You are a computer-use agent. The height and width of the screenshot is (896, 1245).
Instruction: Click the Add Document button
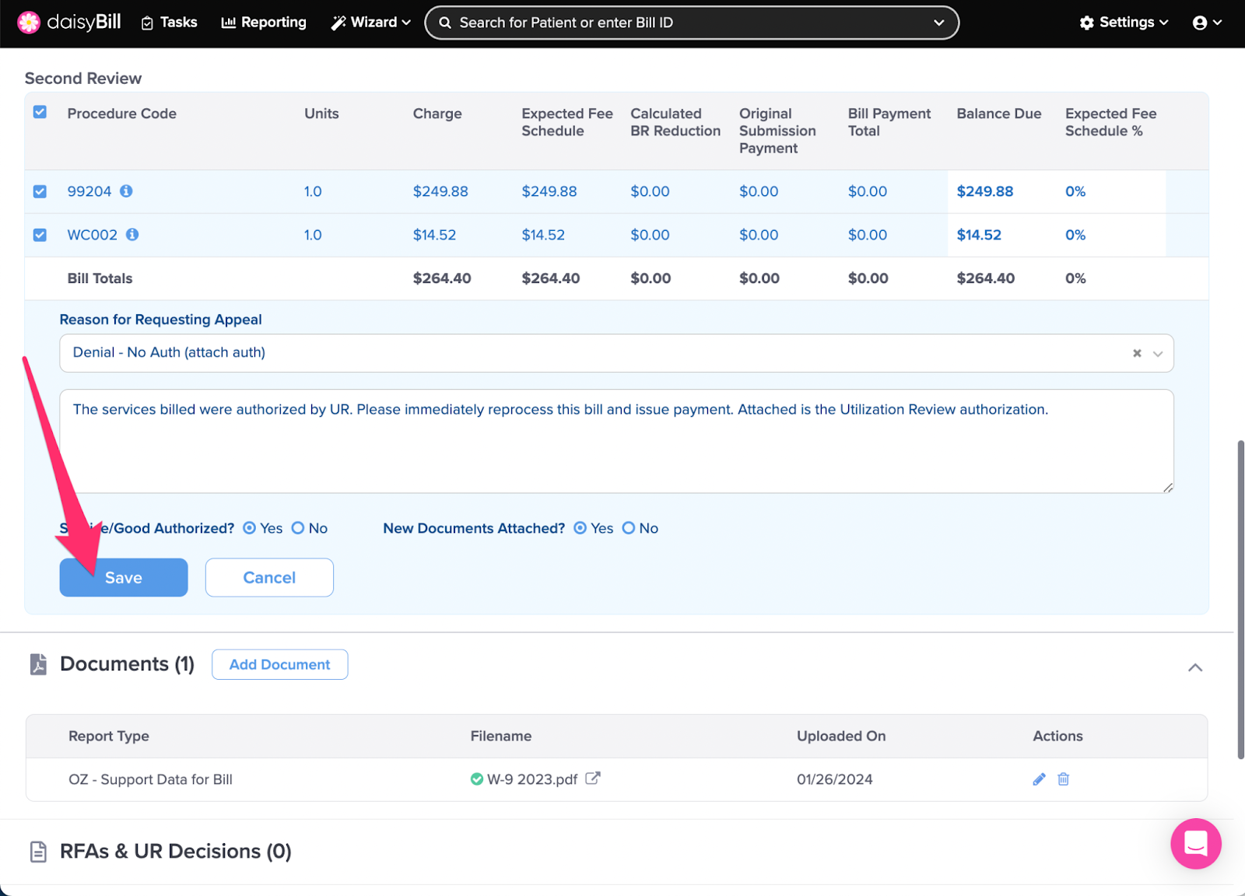(x=279, y=664)
